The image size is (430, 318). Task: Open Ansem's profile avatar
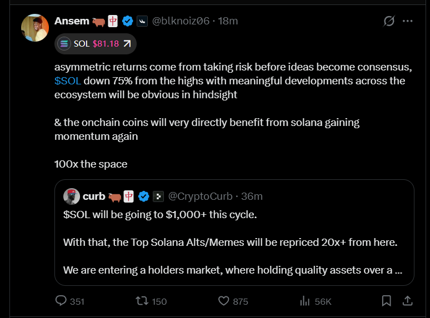[x=35, y=28]
